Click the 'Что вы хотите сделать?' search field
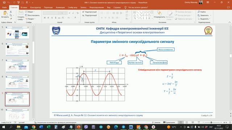 tap(136, 7)
